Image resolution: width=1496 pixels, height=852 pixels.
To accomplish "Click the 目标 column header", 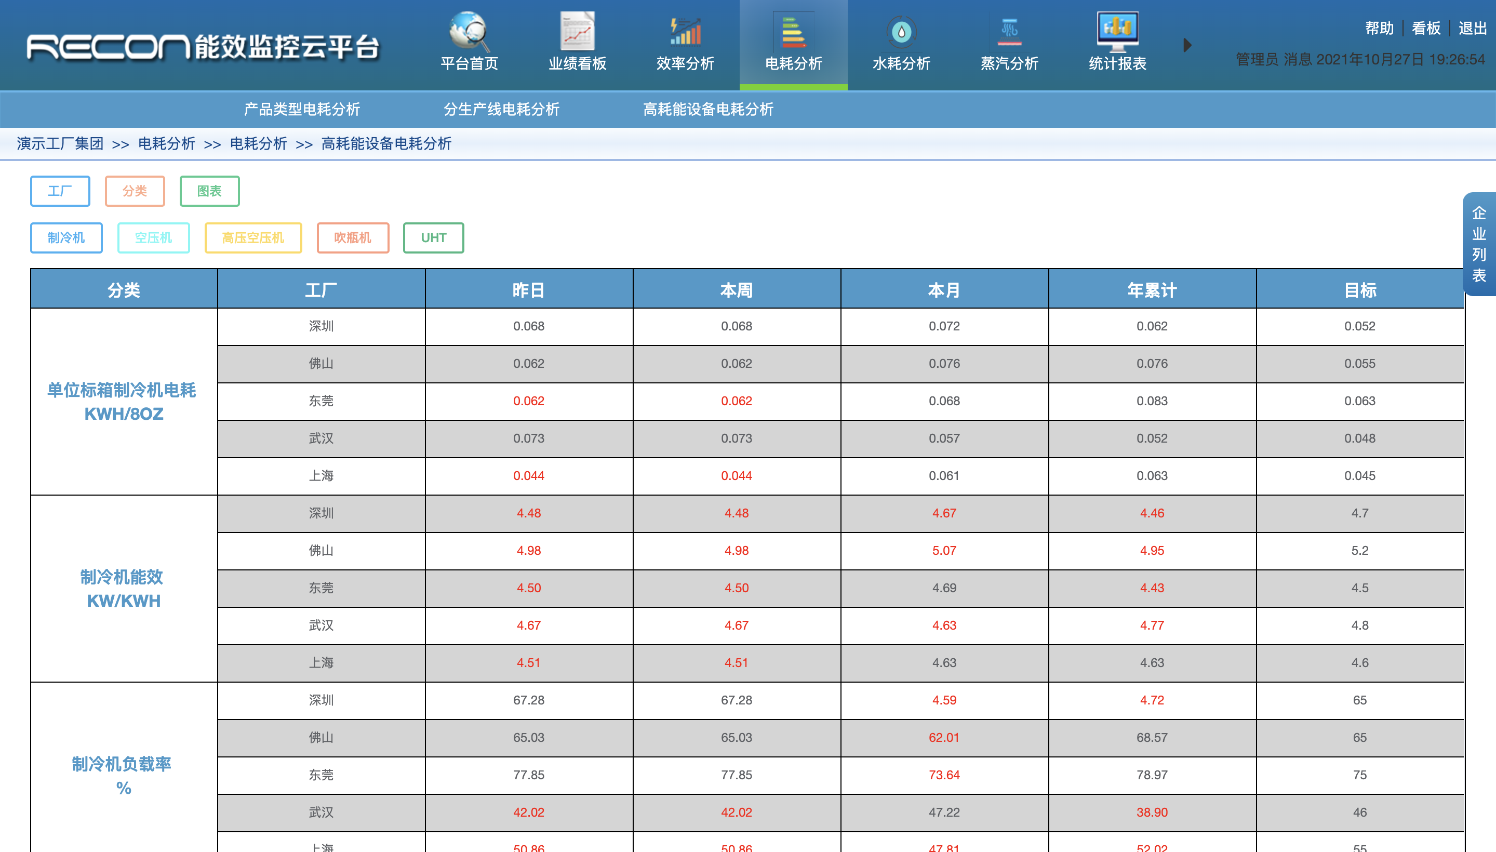I will [1360, 289].
